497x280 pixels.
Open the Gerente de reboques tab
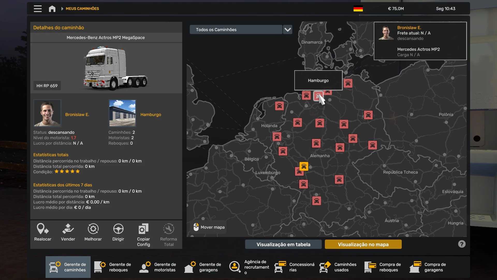113,267
